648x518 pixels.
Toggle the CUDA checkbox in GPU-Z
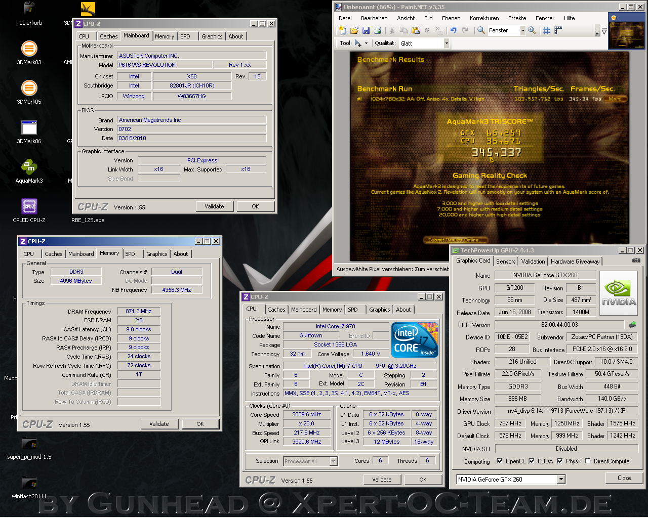532,461
